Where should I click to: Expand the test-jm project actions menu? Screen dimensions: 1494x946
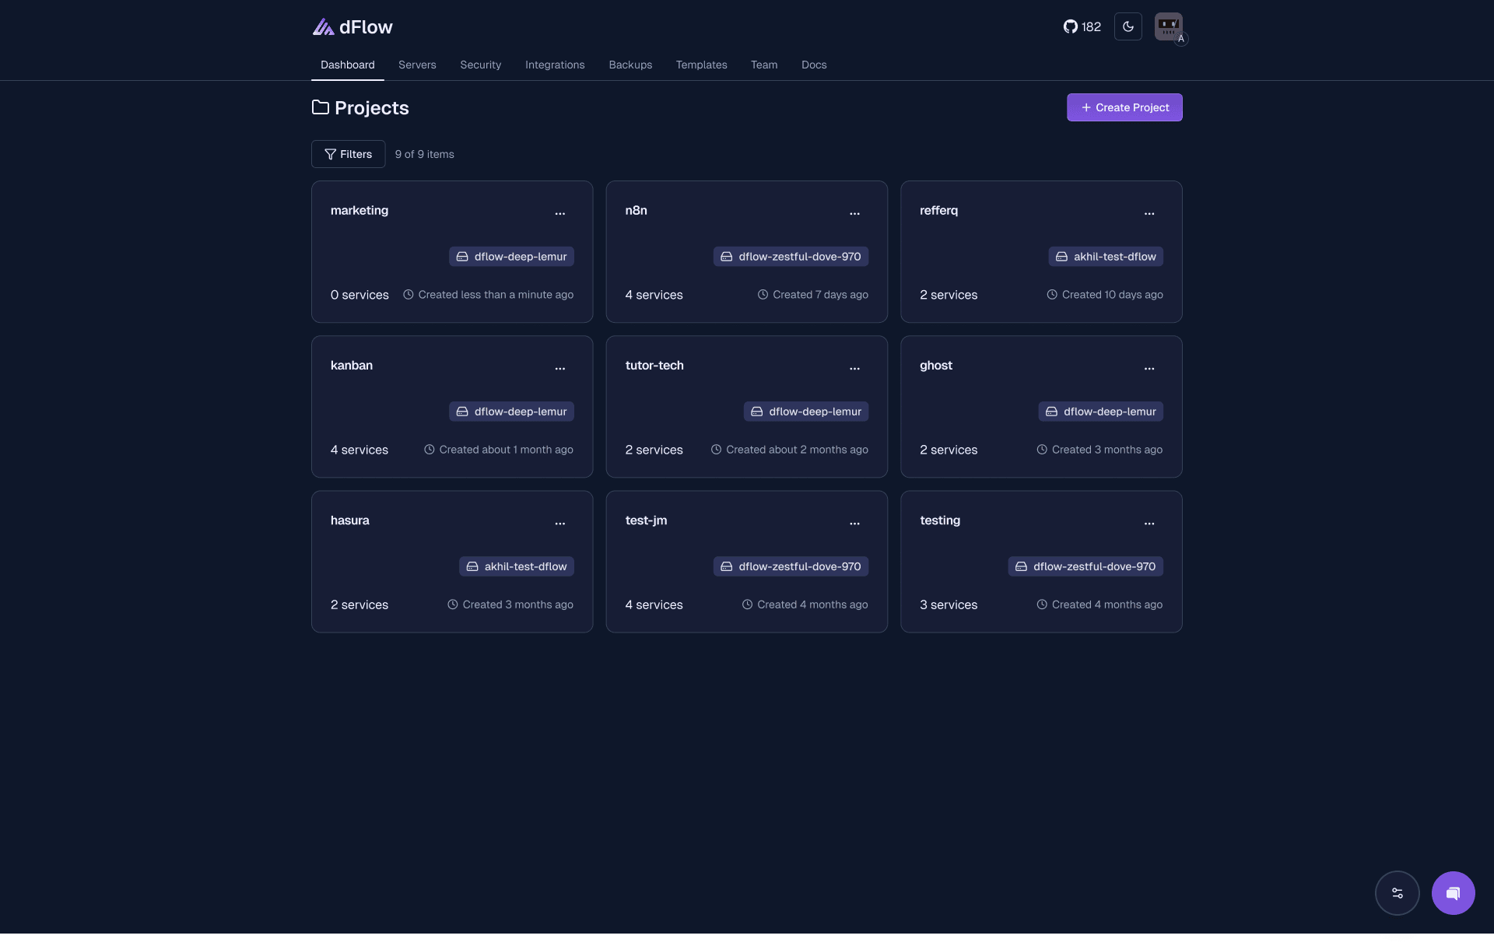pos(854,524)
